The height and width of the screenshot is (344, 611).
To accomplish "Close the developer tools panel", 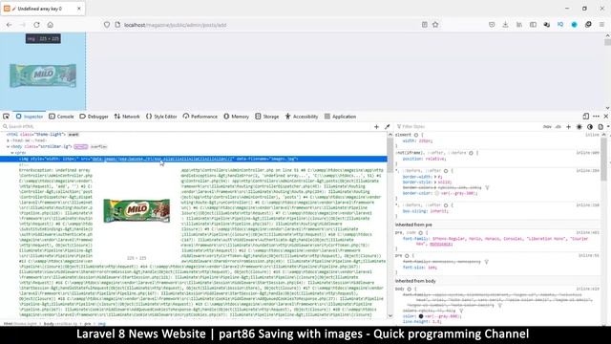I will coord(606,117).
